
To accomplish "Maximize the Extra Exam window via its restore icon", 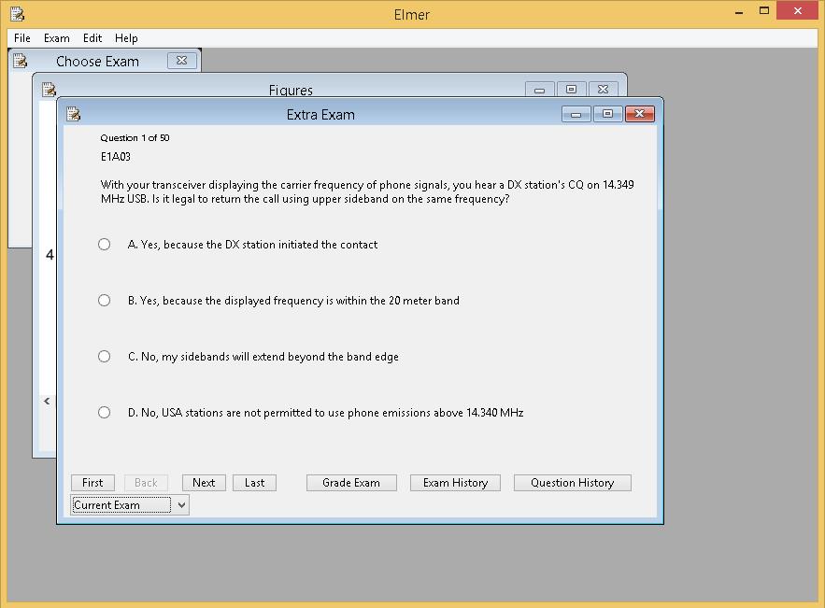I will point(608,113).
